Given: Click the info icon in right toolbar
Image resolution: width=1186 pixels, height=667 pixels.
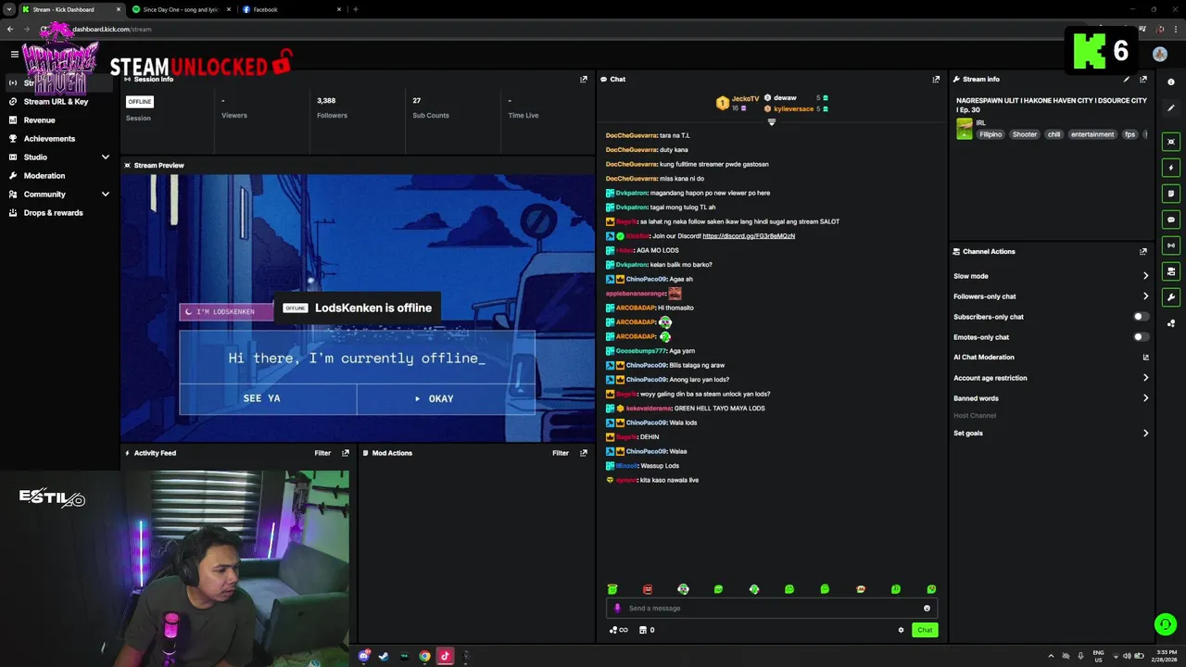Looking at the screenshot, I should pyautogui.click(x=1171, y=82).
